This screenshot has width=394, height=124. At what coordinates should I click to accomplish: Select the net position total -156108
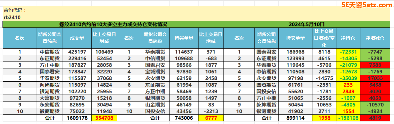(348, 118)
